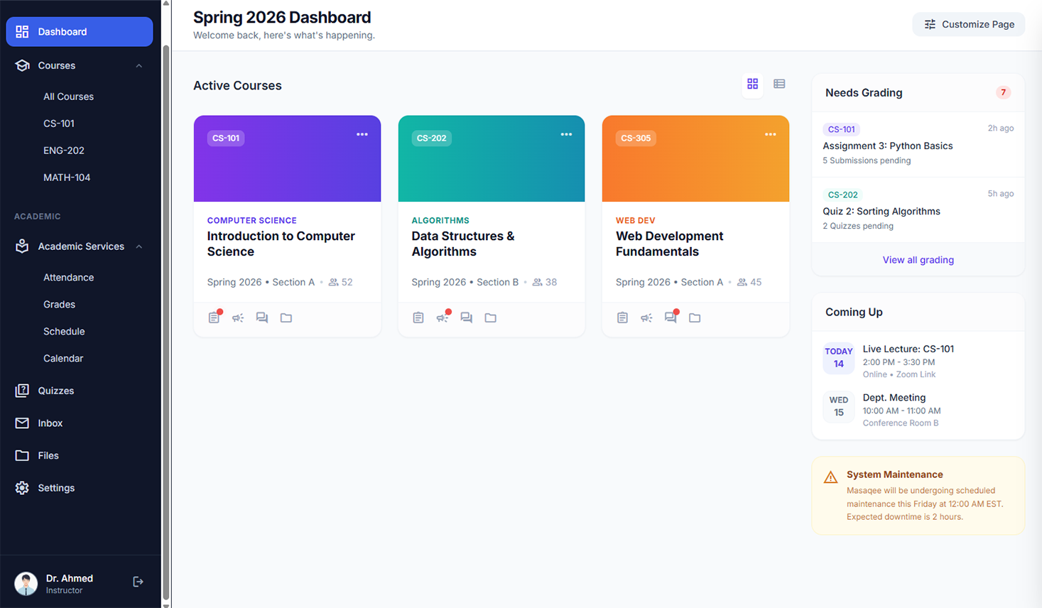The height and width of the screenshot is (608, 1042).
Task: Click the Inbox envelope icon in sidebar
Action: coord(22,423)
